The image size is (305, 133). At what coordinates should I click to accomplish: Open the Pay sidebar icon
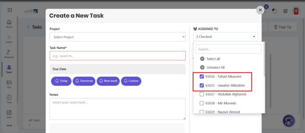pos(9,84)
